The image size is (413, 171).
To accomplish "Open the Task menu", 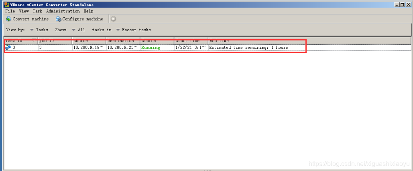I will (x=37, y=11).
